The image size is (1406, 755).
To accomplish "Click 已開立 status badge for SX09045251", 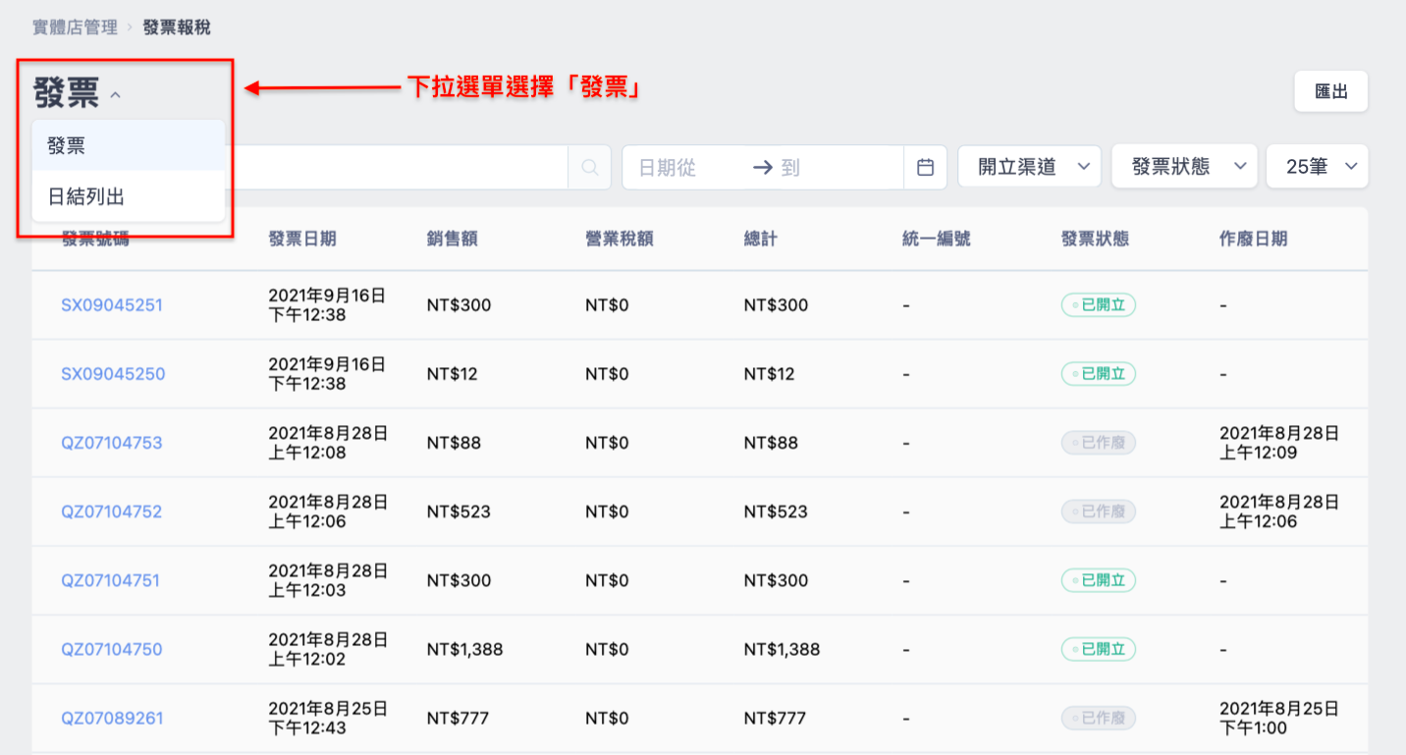I will (x=1099, y=305).
